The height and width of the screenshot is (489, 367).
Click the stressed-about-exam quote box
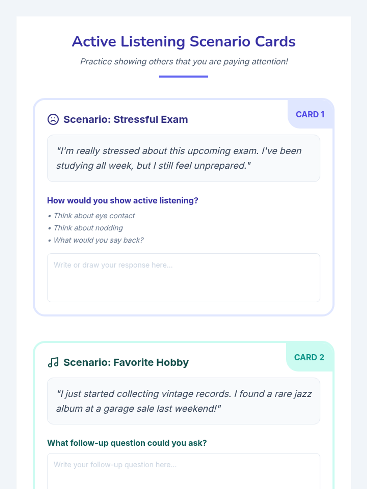(183, 158)
